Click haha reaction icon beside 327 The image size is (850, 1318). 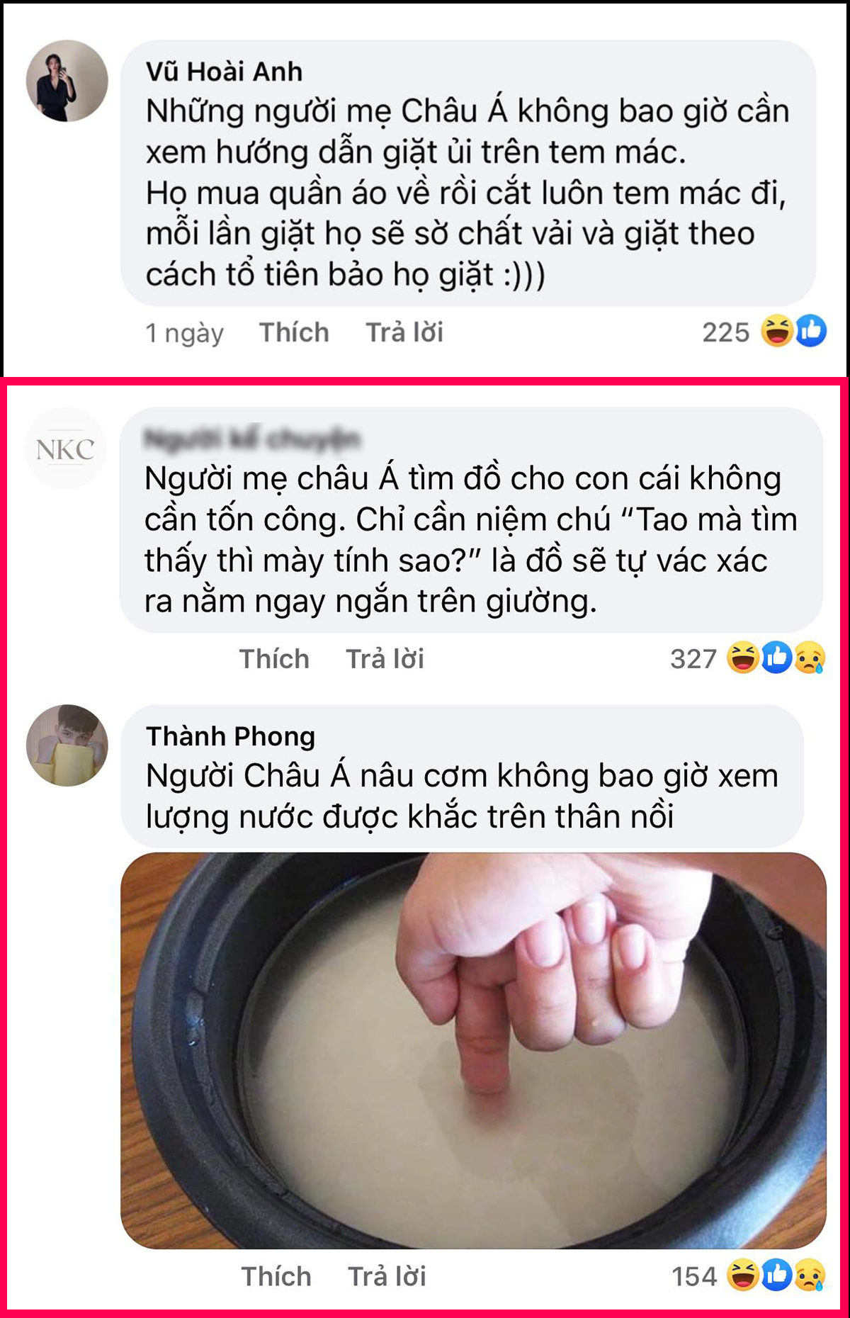coord(743,658)
